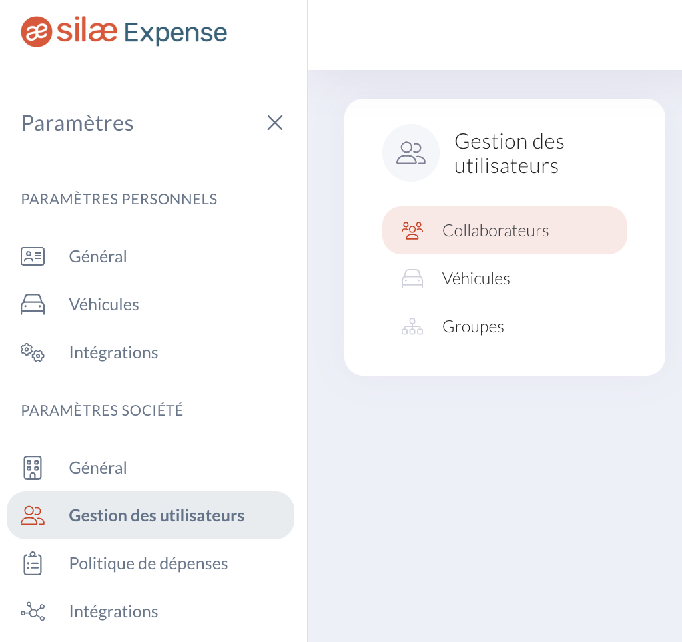The image size is (682, 642).
Task: Click the users icon beside Gestion des utilisateurs
Action: point(33,515)
